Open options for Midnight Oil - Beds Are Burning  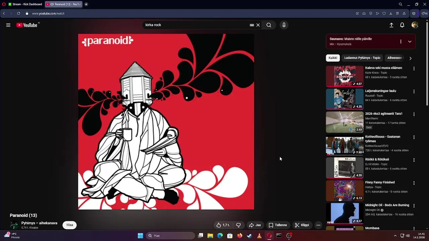pyautogui.click(x=414, y=206)
